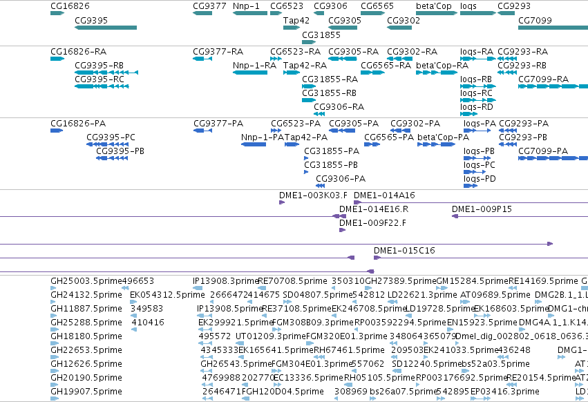Select the loqs gene bar

pyautogui.click(x=478, y=13)
